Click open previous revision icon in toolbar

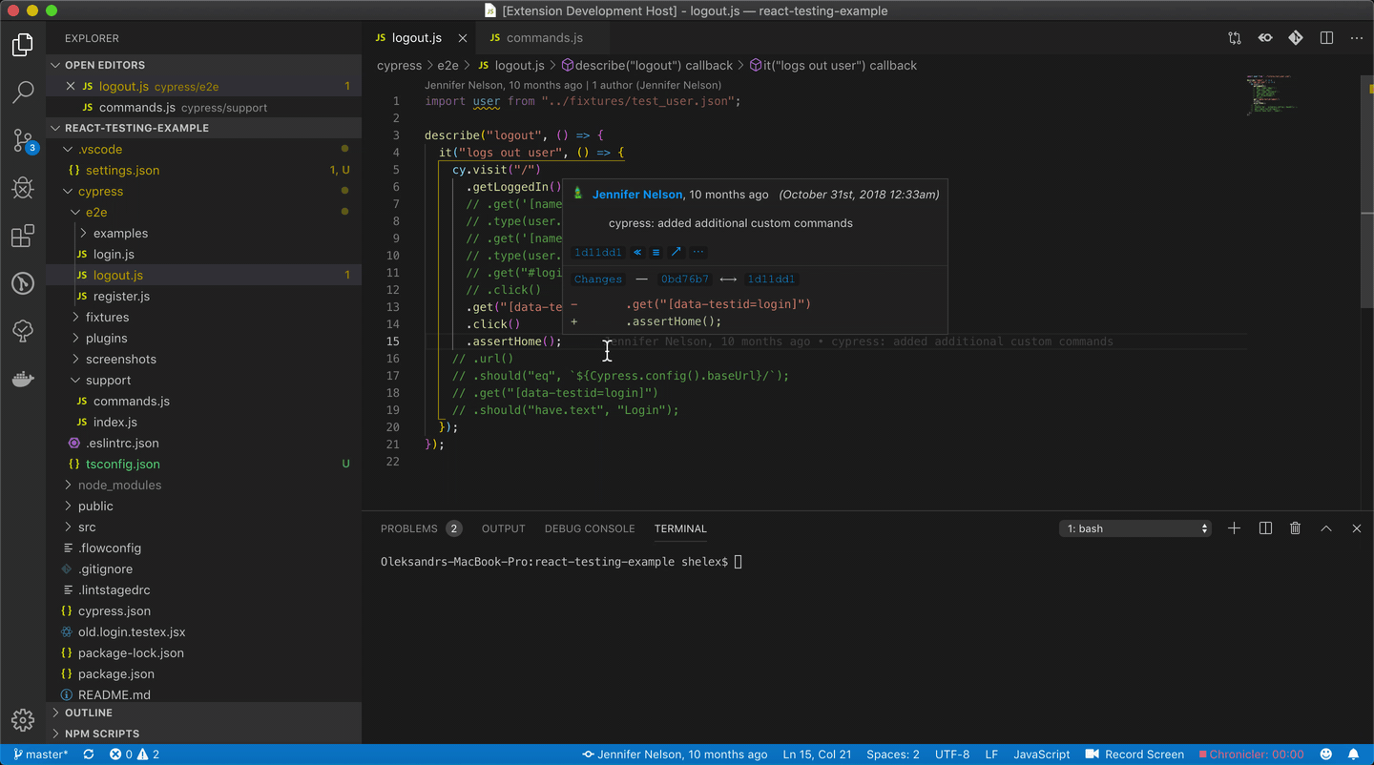tap(1265, 38)
